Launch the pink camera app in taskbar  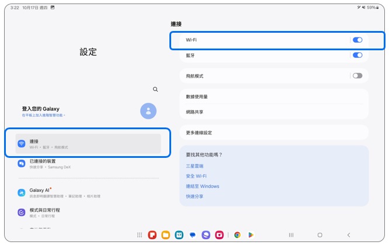[x=219, y=235]
